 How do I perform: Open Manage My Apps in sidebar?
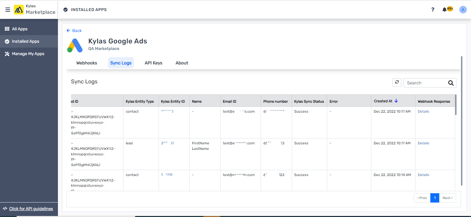(x=29, y=54)
